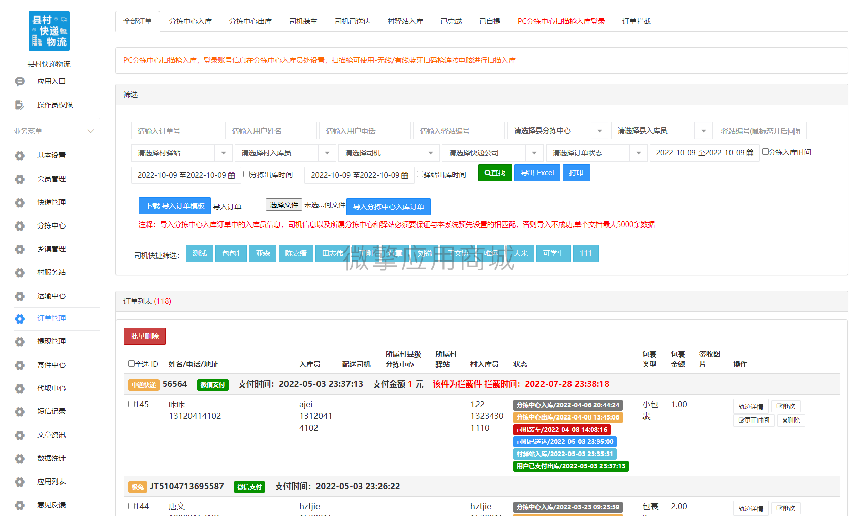
Task: Click the gear icon beside 提现管理
Action: click(x=20, y=342)
